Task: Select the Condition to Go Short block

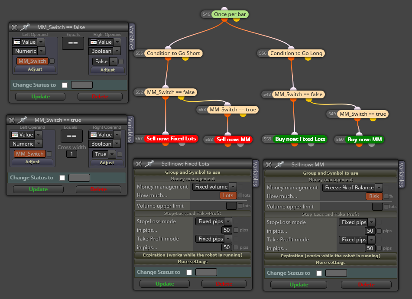Action: [x=173, y=53]
